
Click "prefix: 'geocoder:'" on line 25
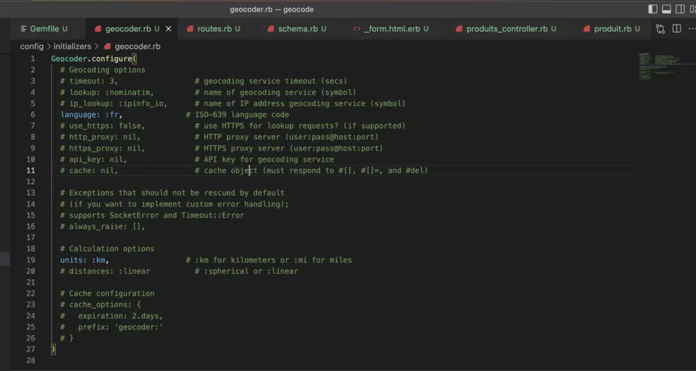121,327
